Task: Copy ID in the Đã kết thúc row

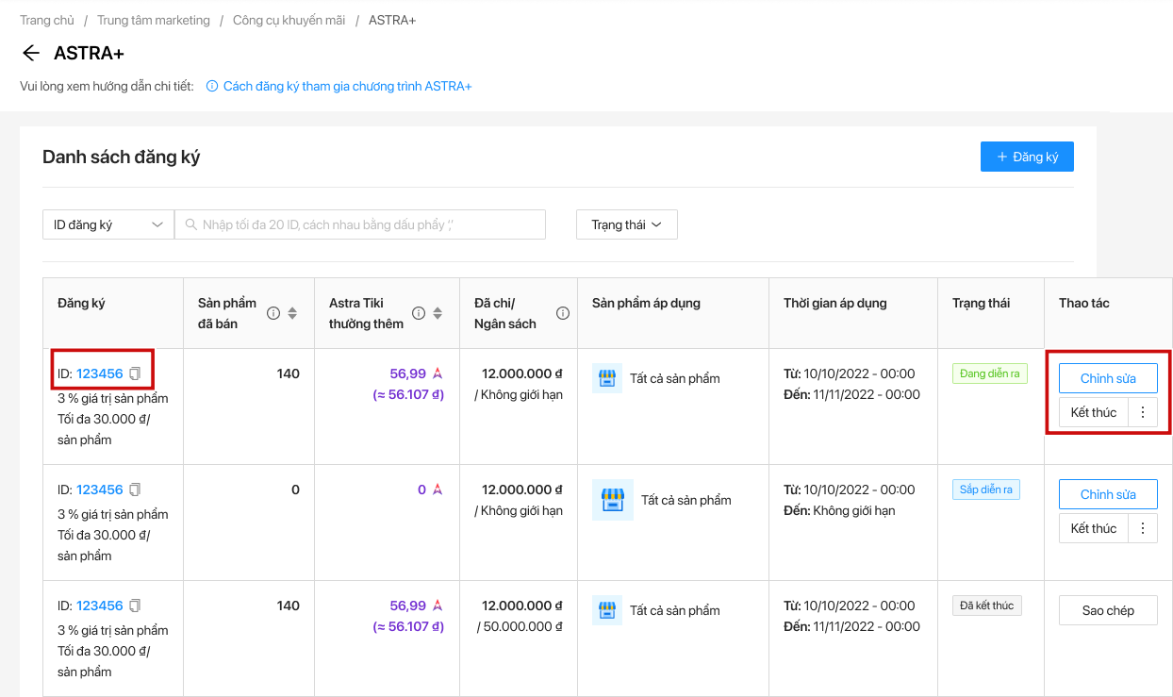Action: pos(135,606)
